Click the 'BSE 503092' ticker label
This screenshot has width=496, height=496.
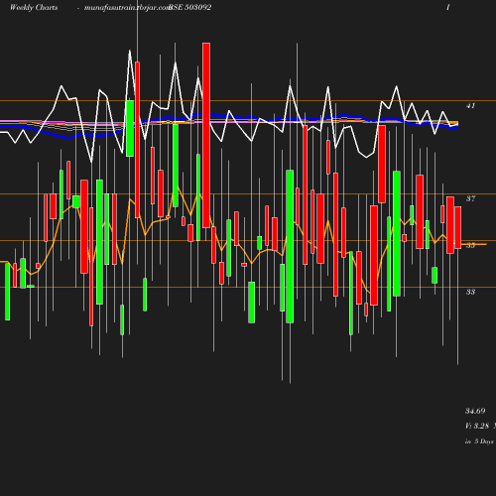pos(189,7)
